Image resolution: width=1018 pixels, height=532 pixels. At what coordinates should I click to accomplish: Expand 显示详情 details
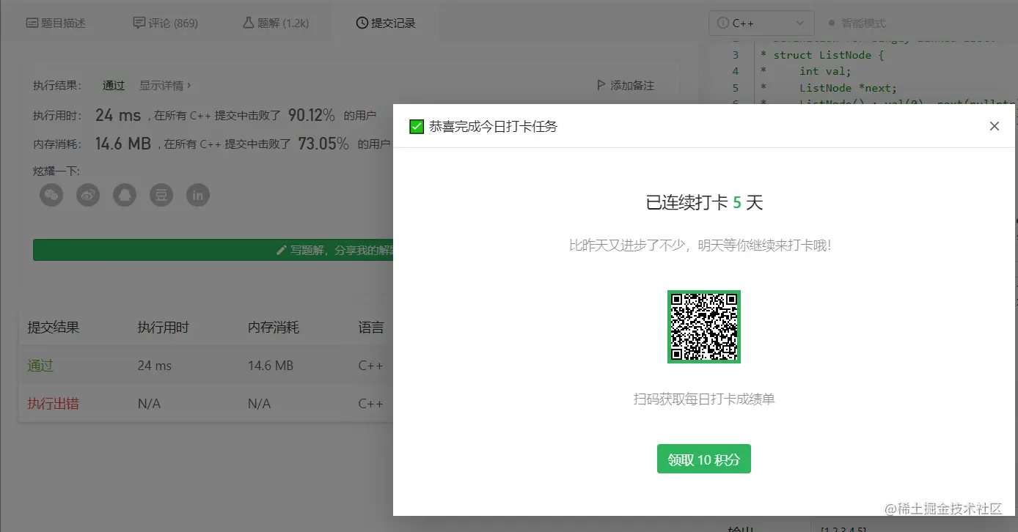[x=165, y=86]
